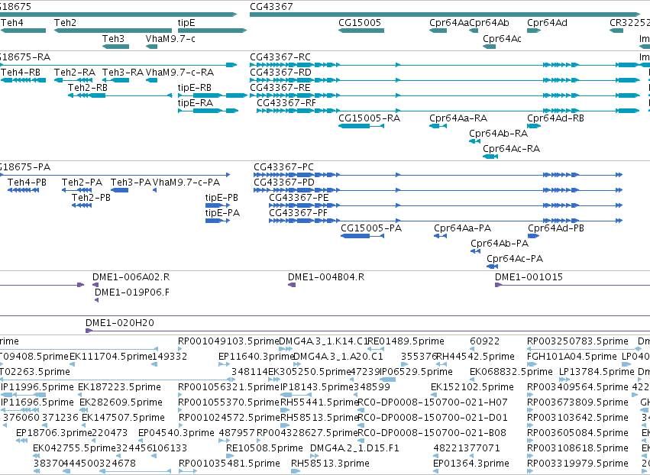Open EST RH44542.5prime

point(441,364)
